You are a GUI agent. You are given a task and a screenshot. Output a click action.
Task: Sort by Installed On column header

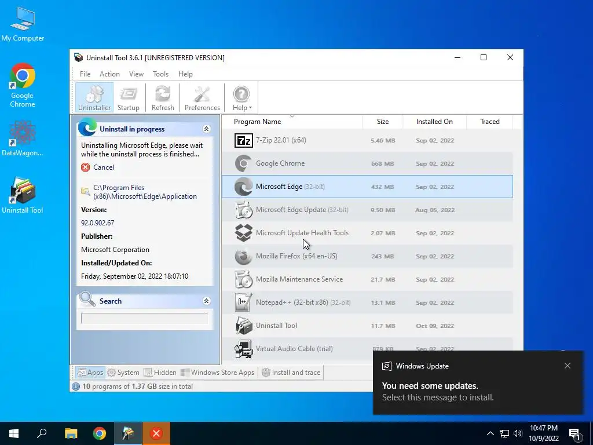(x=434, y=122)
